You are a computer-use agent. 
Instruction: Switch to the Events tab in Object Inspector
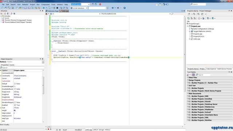(12, 65)
